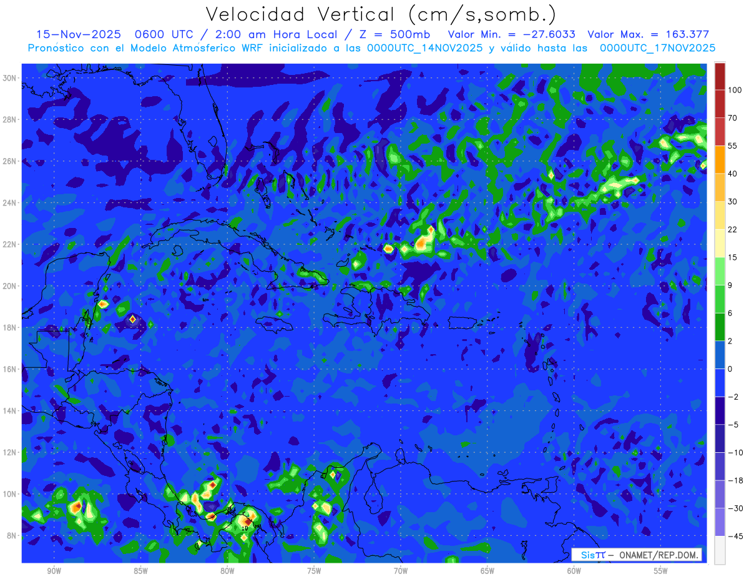Click the legend value 9
Viewport: 749px width, 579px height.
click(x=730, y=285)
